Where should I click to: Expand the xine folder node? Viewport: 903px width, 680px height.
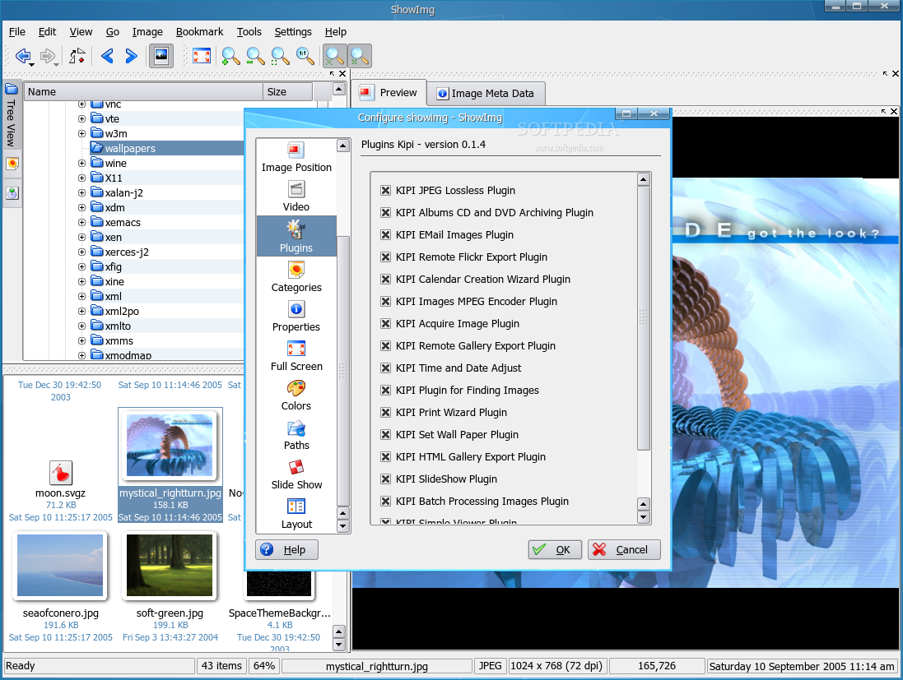tap(81, 281)
